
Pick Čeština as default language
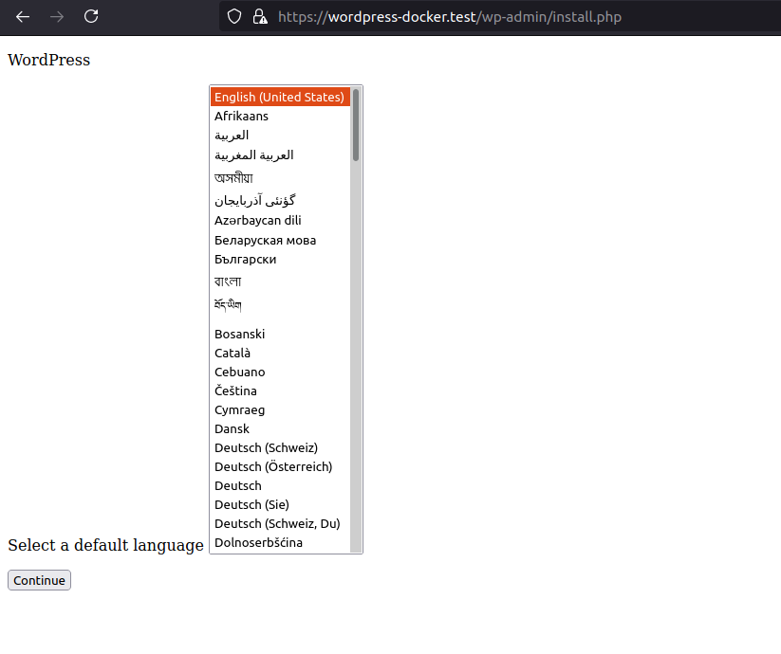tap(281, 391)
